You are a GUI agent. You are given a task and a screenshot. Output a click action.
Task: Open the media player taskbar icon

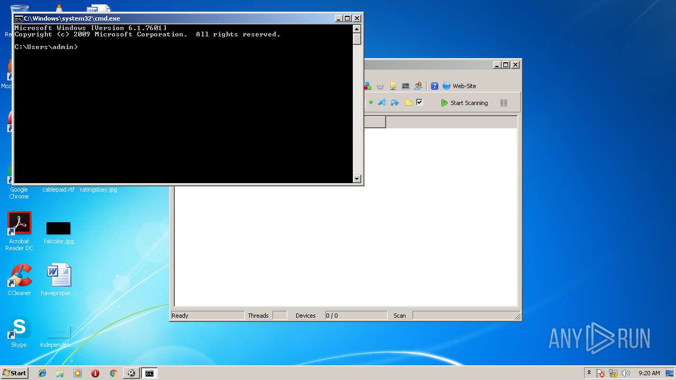pos(78,373)
